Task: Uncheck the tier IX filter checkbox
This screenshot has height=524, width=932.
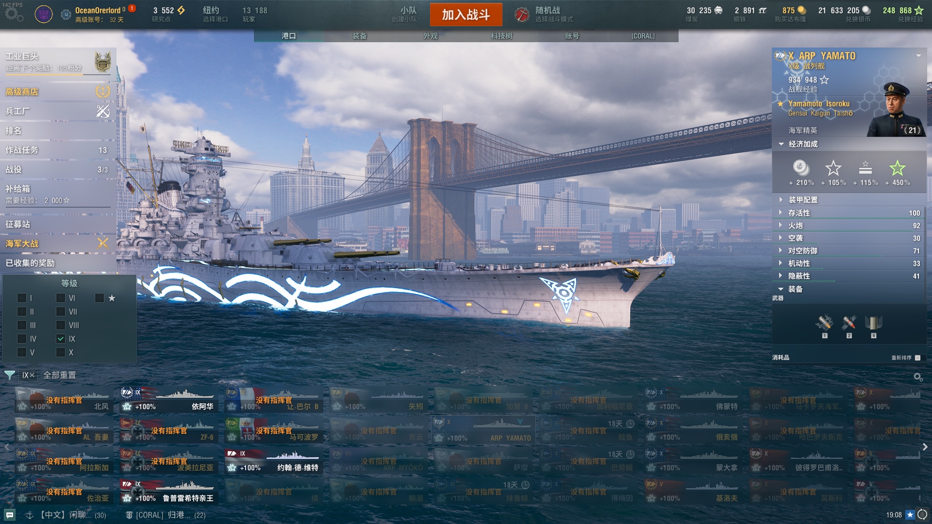Action: point(61,339)
